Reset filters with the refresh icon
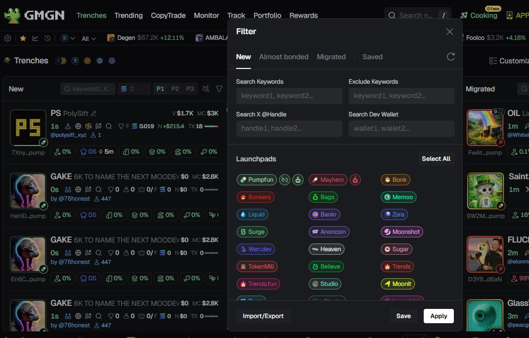Screen dimensions: 529x338 coord(451,57)
